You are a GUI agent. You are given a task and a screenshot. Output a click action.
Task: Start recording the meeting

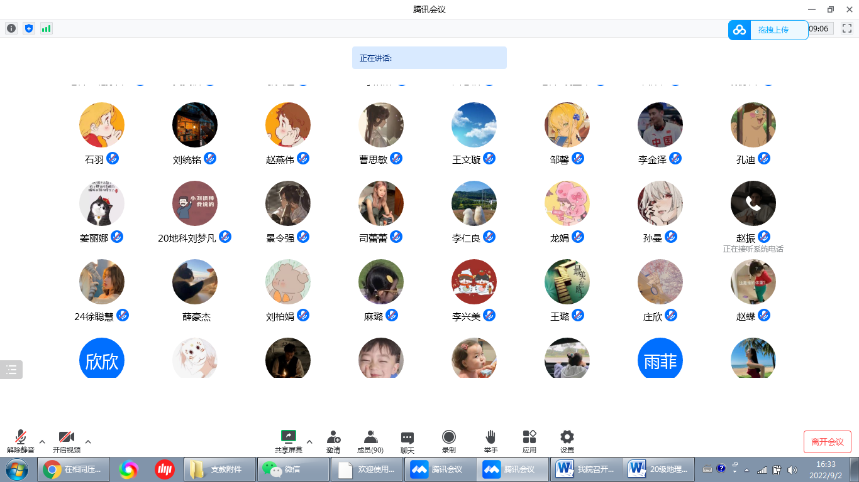pyautogui.click(x=448, y=441)
